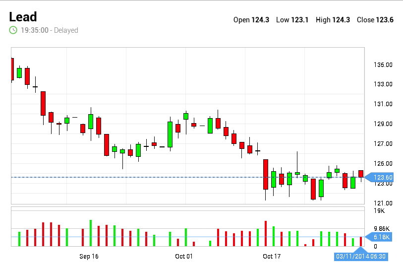The image size is (403, 268).
Task: Click the Oct 17 date axis label
Action: tap(272, 257)
